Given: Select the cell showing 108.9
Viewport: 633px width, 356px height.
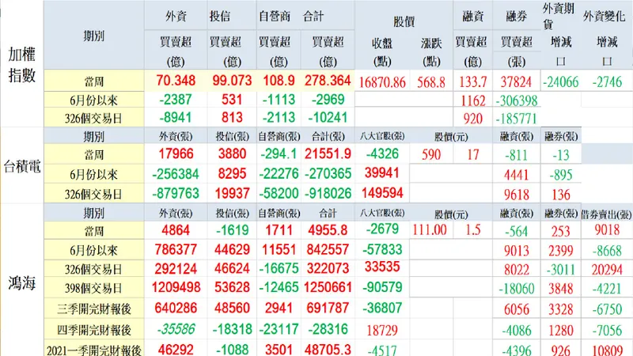Looking at the screenshot, I should (279, 81).
